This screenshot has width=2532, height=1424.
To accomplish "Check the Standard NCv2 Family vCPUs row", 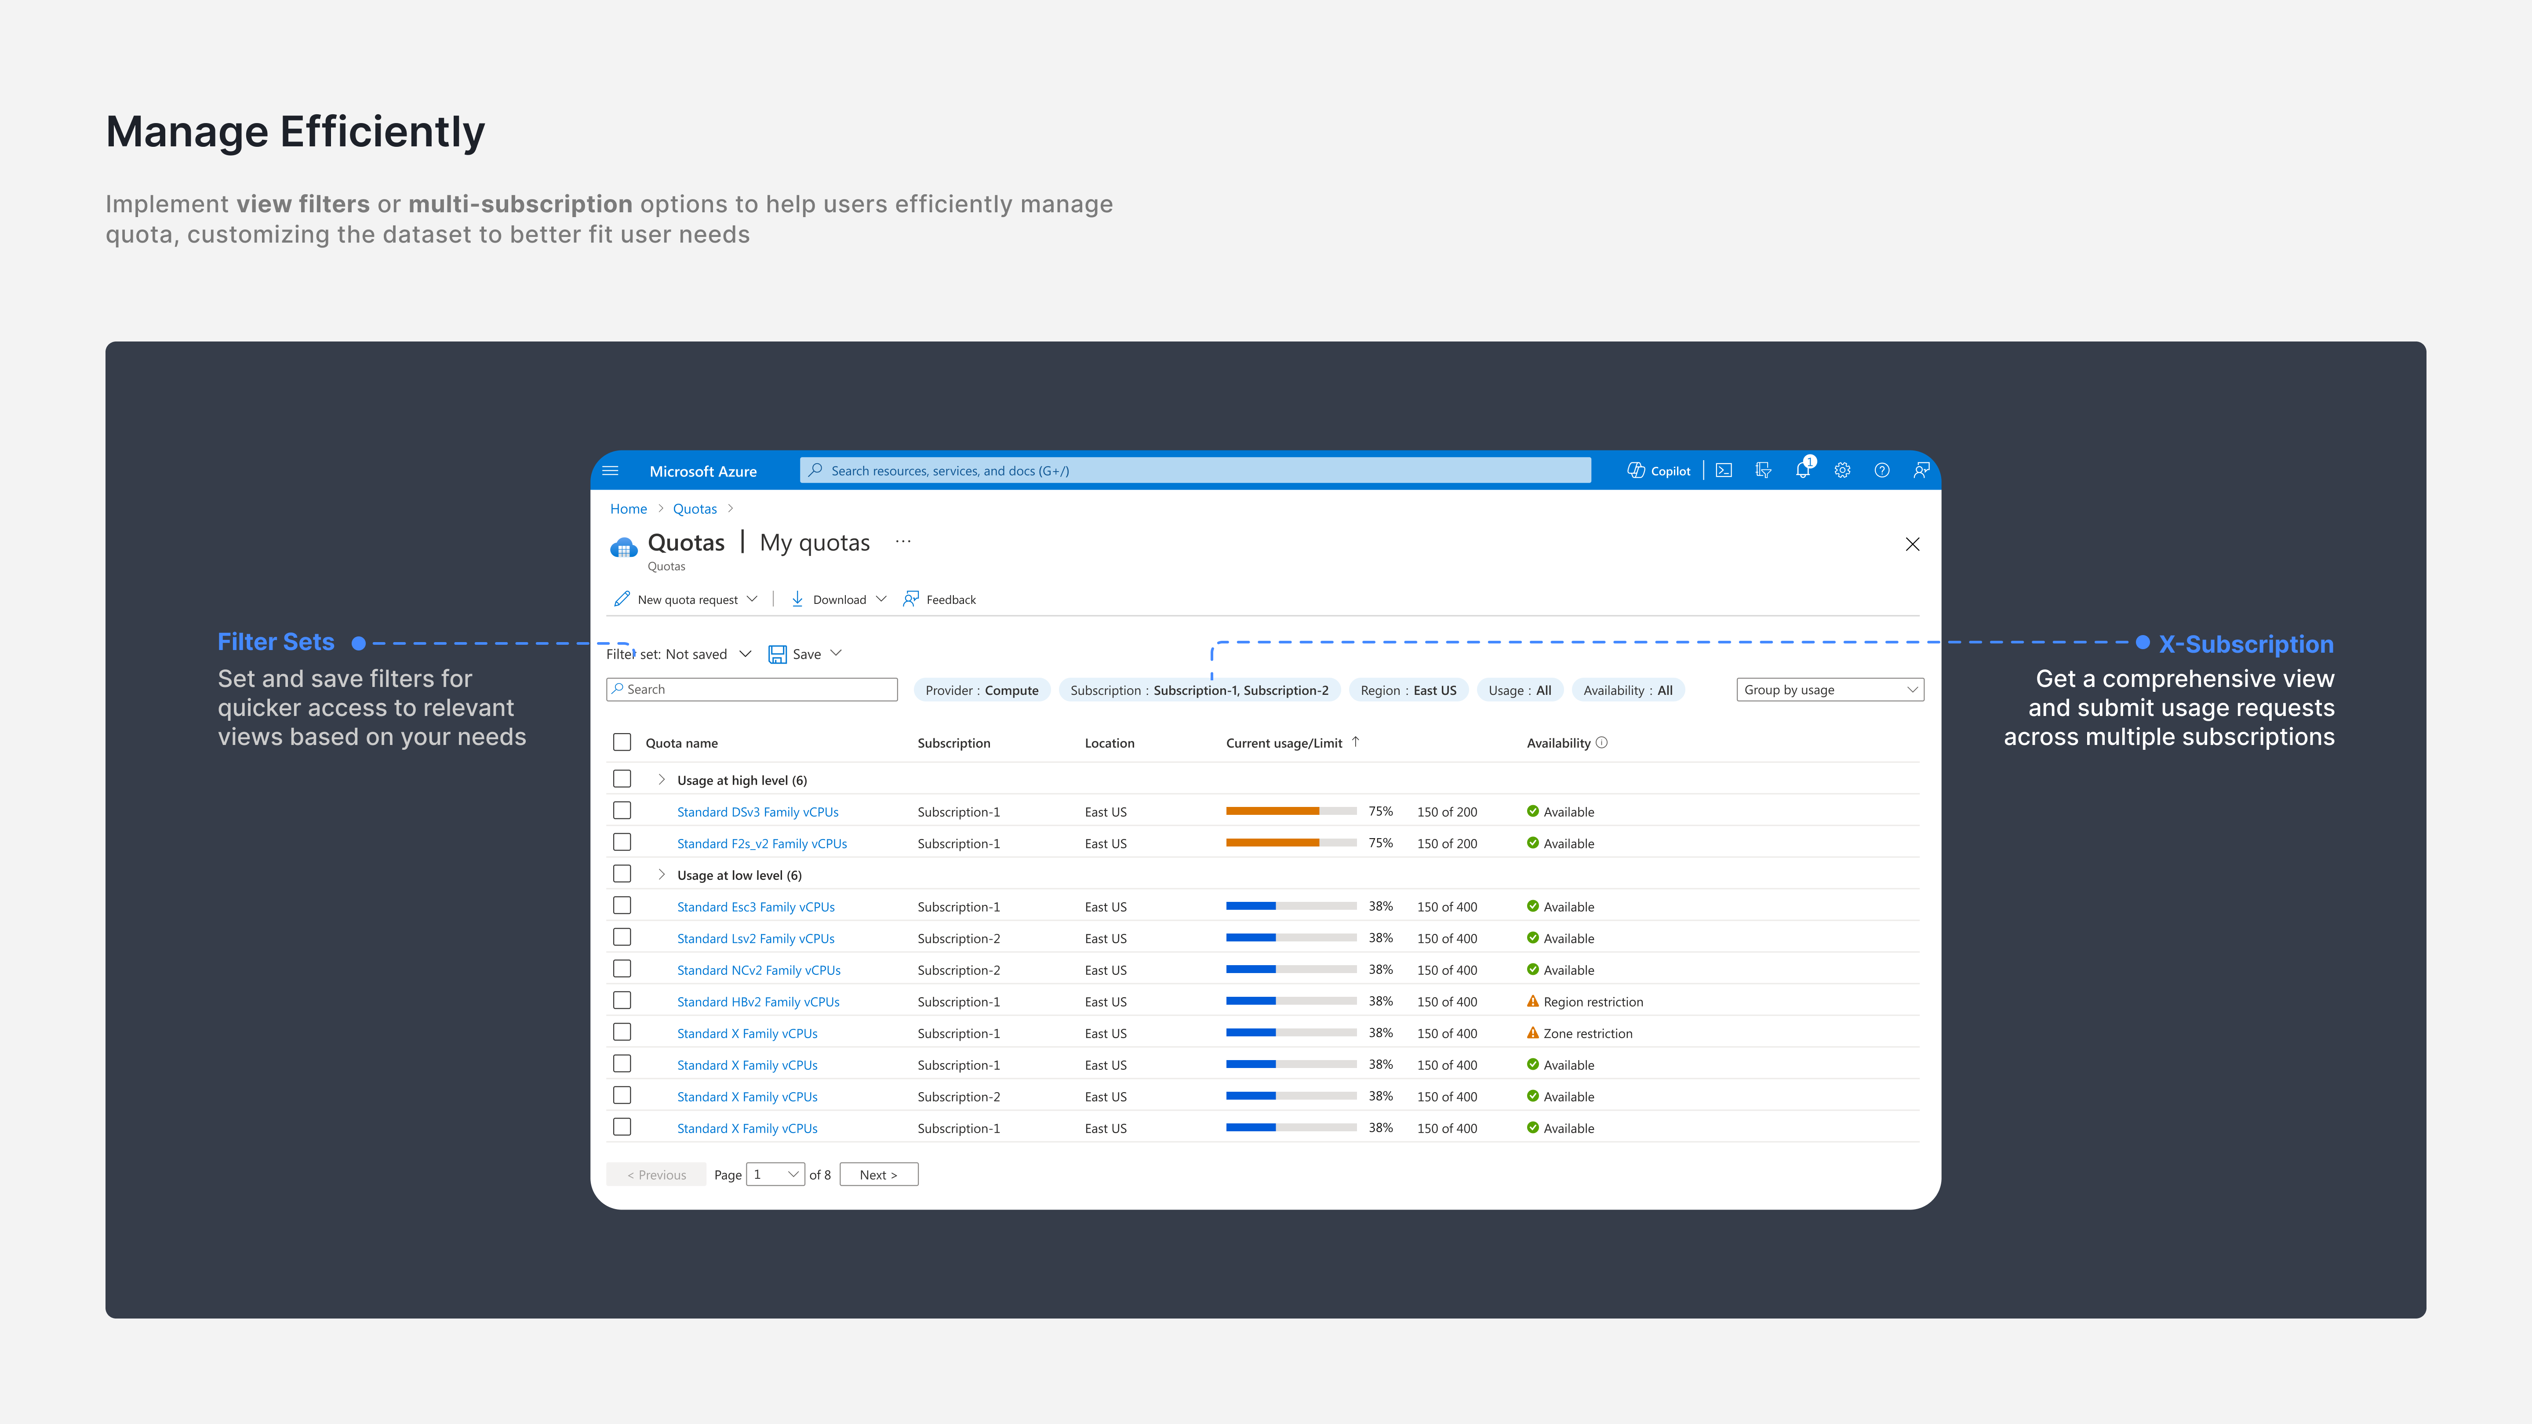I will (x=622, y=969).
